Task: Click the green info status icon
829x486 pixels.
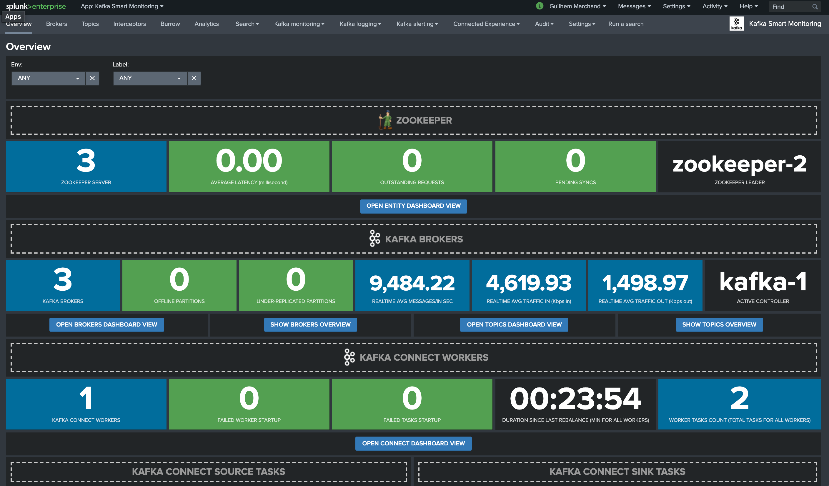Action: [540, 6]
